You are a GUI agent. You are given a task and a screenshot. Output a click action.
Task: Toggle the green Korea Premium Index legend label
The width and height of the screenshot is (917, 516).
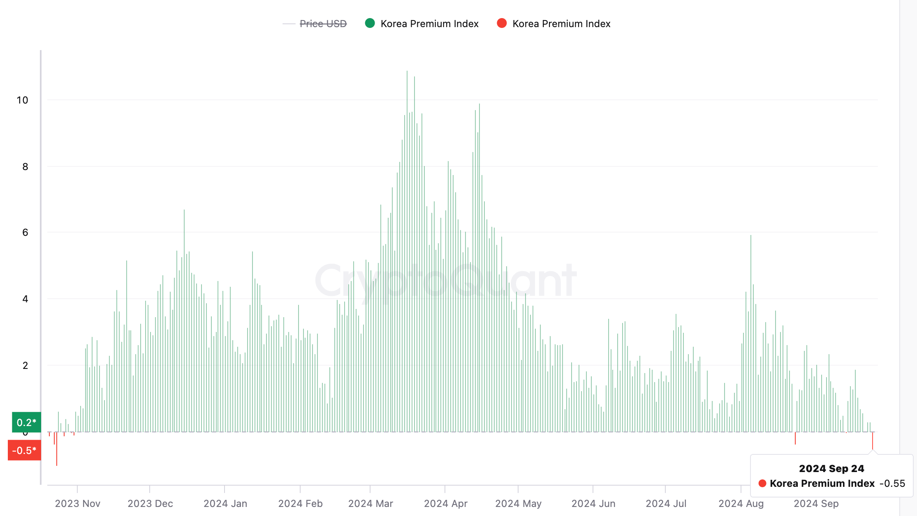point(430,24)
